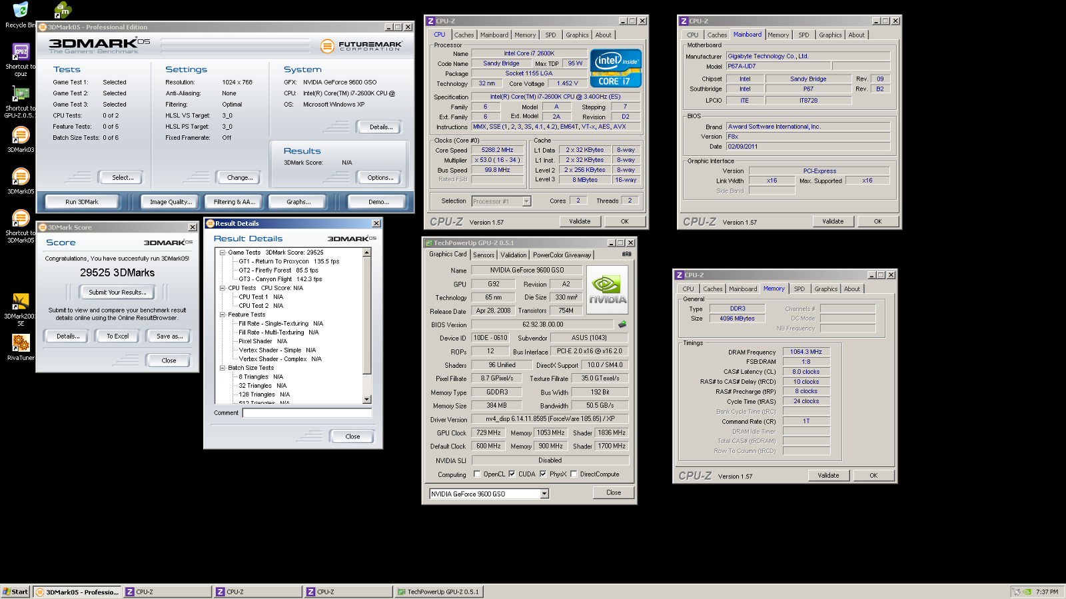Switch to TechPowerUp GPU-Z taskbar item
Viewport: 1066px width, 599px height.
[438, 592]
